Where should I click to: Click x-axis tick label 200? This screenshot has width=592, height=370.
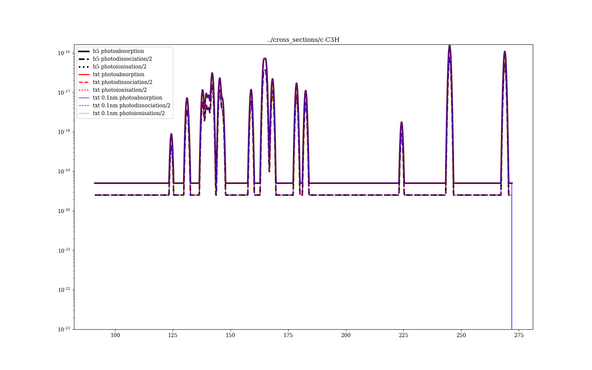(x=346, y=335)
